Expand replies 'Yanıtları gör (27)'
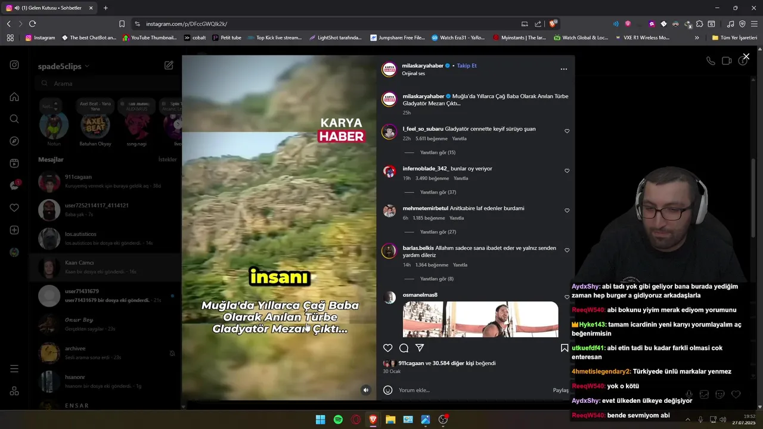Image resolution: width=763 pixels, height=429 pixels. 438,232
